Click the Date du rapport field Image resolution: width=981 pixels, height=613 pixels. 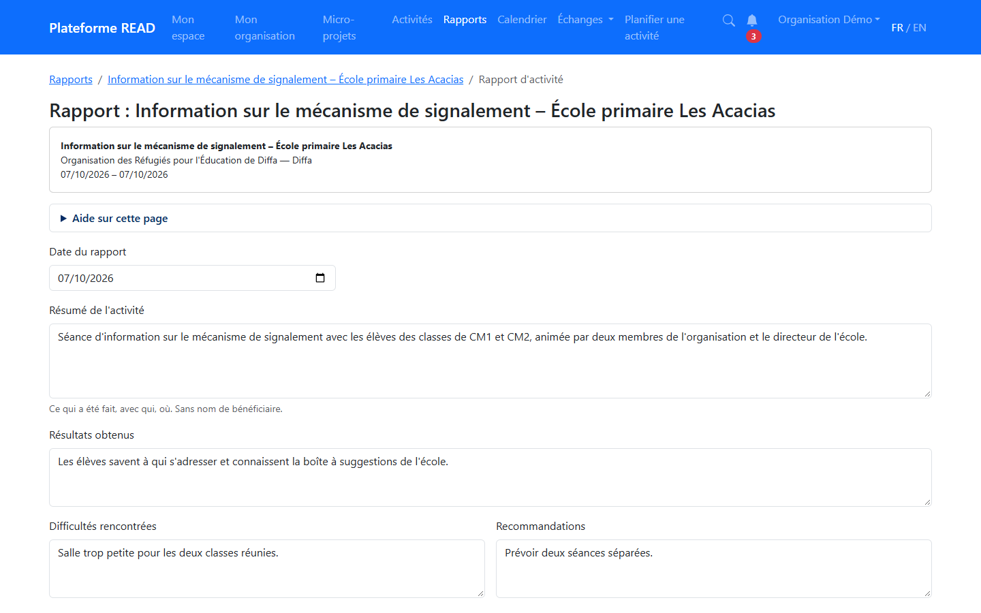192,278
